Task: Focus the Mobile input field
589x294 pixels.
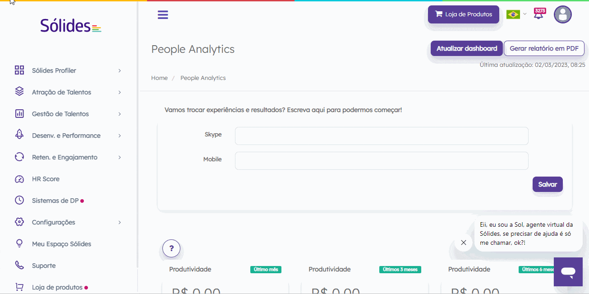Action: pos(382,161)
